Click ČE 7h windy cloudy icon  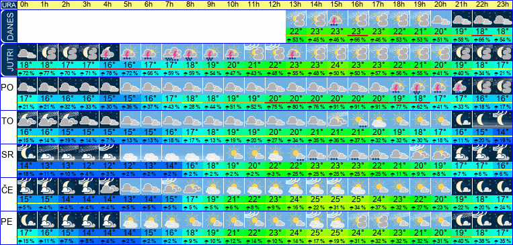point(171,187)
